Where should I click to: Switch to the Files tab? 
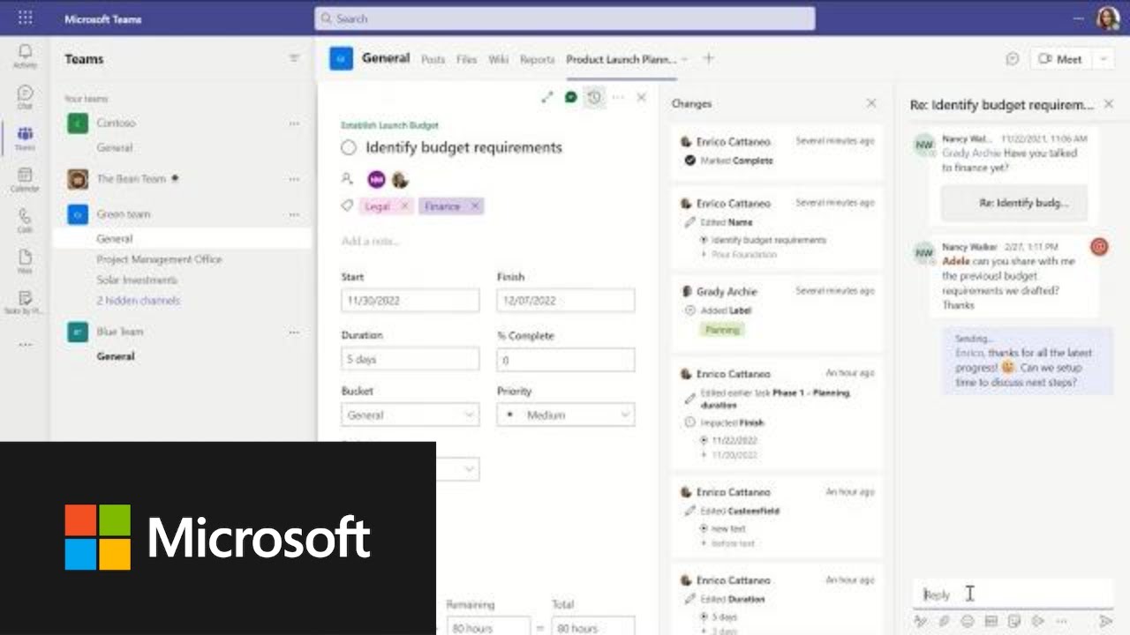pos(466,59)
